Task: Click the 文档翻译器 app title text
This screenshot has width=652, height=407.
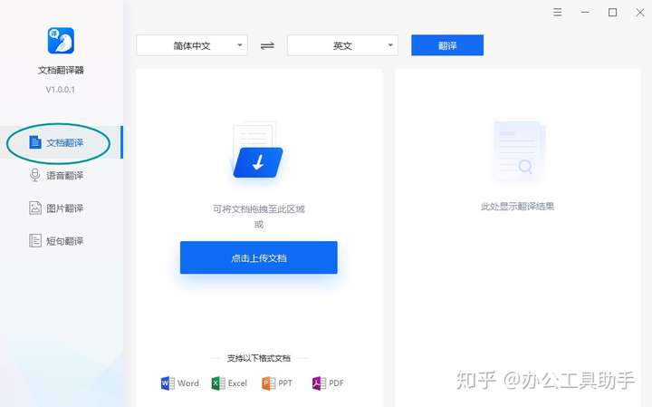Action: click(x=61, y=70)
